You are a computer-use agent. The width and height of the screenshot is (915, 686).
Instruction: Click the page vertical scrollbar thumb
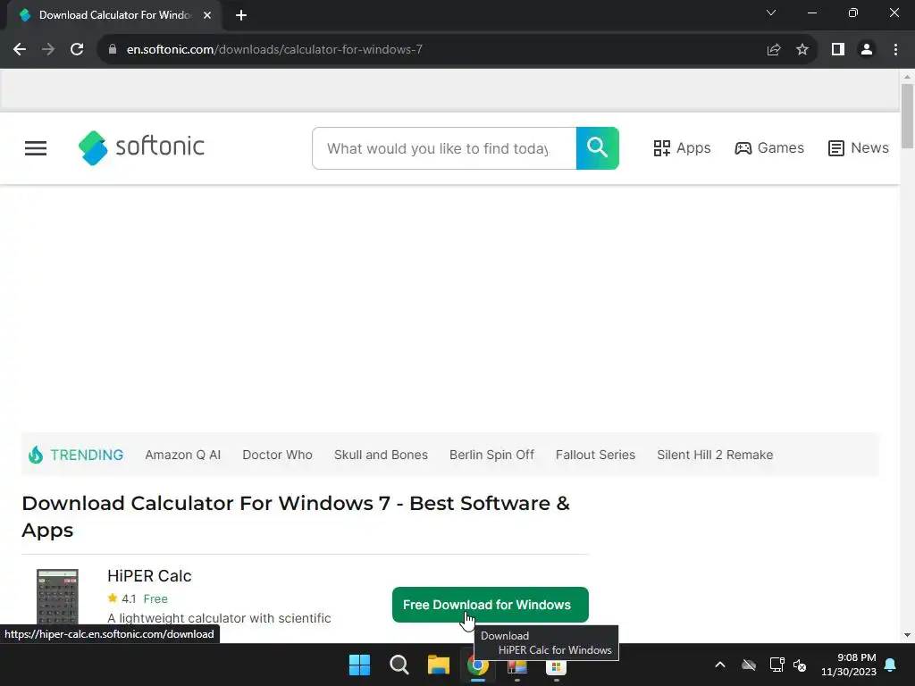click(x=907, y=116)
